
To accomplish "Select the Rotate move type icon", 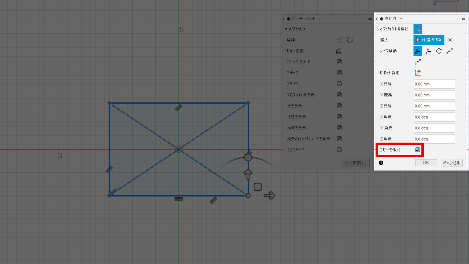I will pos(439,51).
